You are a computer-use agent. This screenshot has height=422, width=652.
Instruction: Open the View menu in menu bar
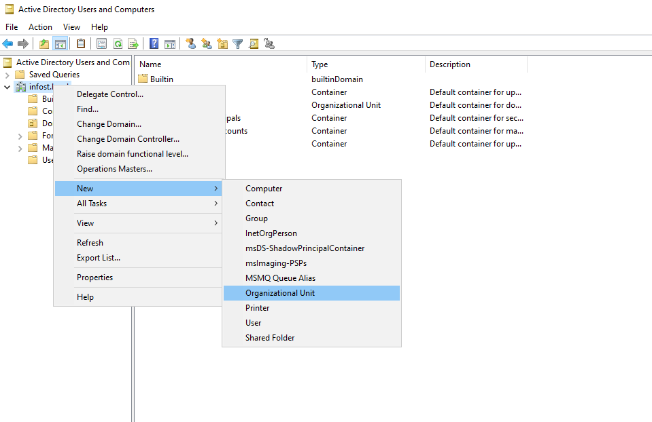(x=71, y=27)
